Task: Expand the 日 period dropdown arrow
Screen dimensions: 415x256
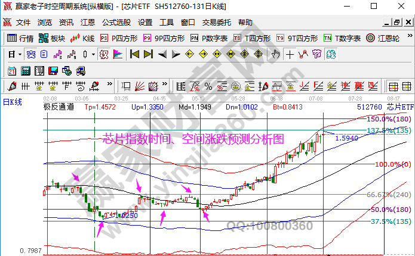Action: click(20, 54)
